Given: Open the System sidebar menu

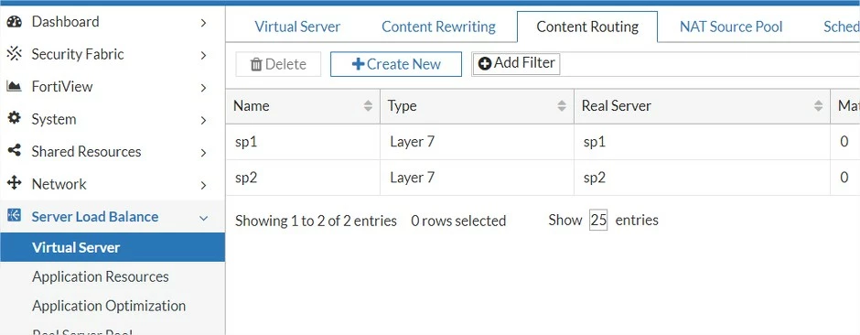Looking at the screenshot, I should point(113,118).
